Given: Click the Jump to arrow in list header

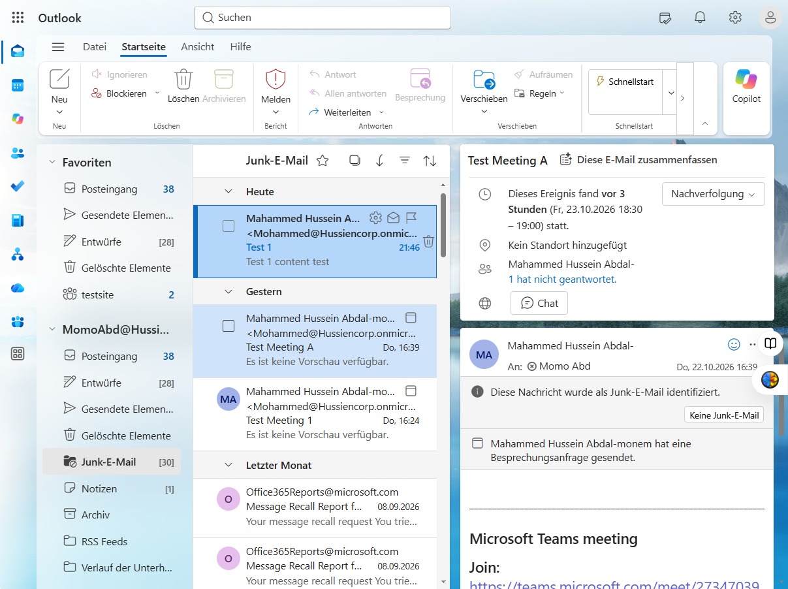Looking at the screenshot, I should click(379, 161).
